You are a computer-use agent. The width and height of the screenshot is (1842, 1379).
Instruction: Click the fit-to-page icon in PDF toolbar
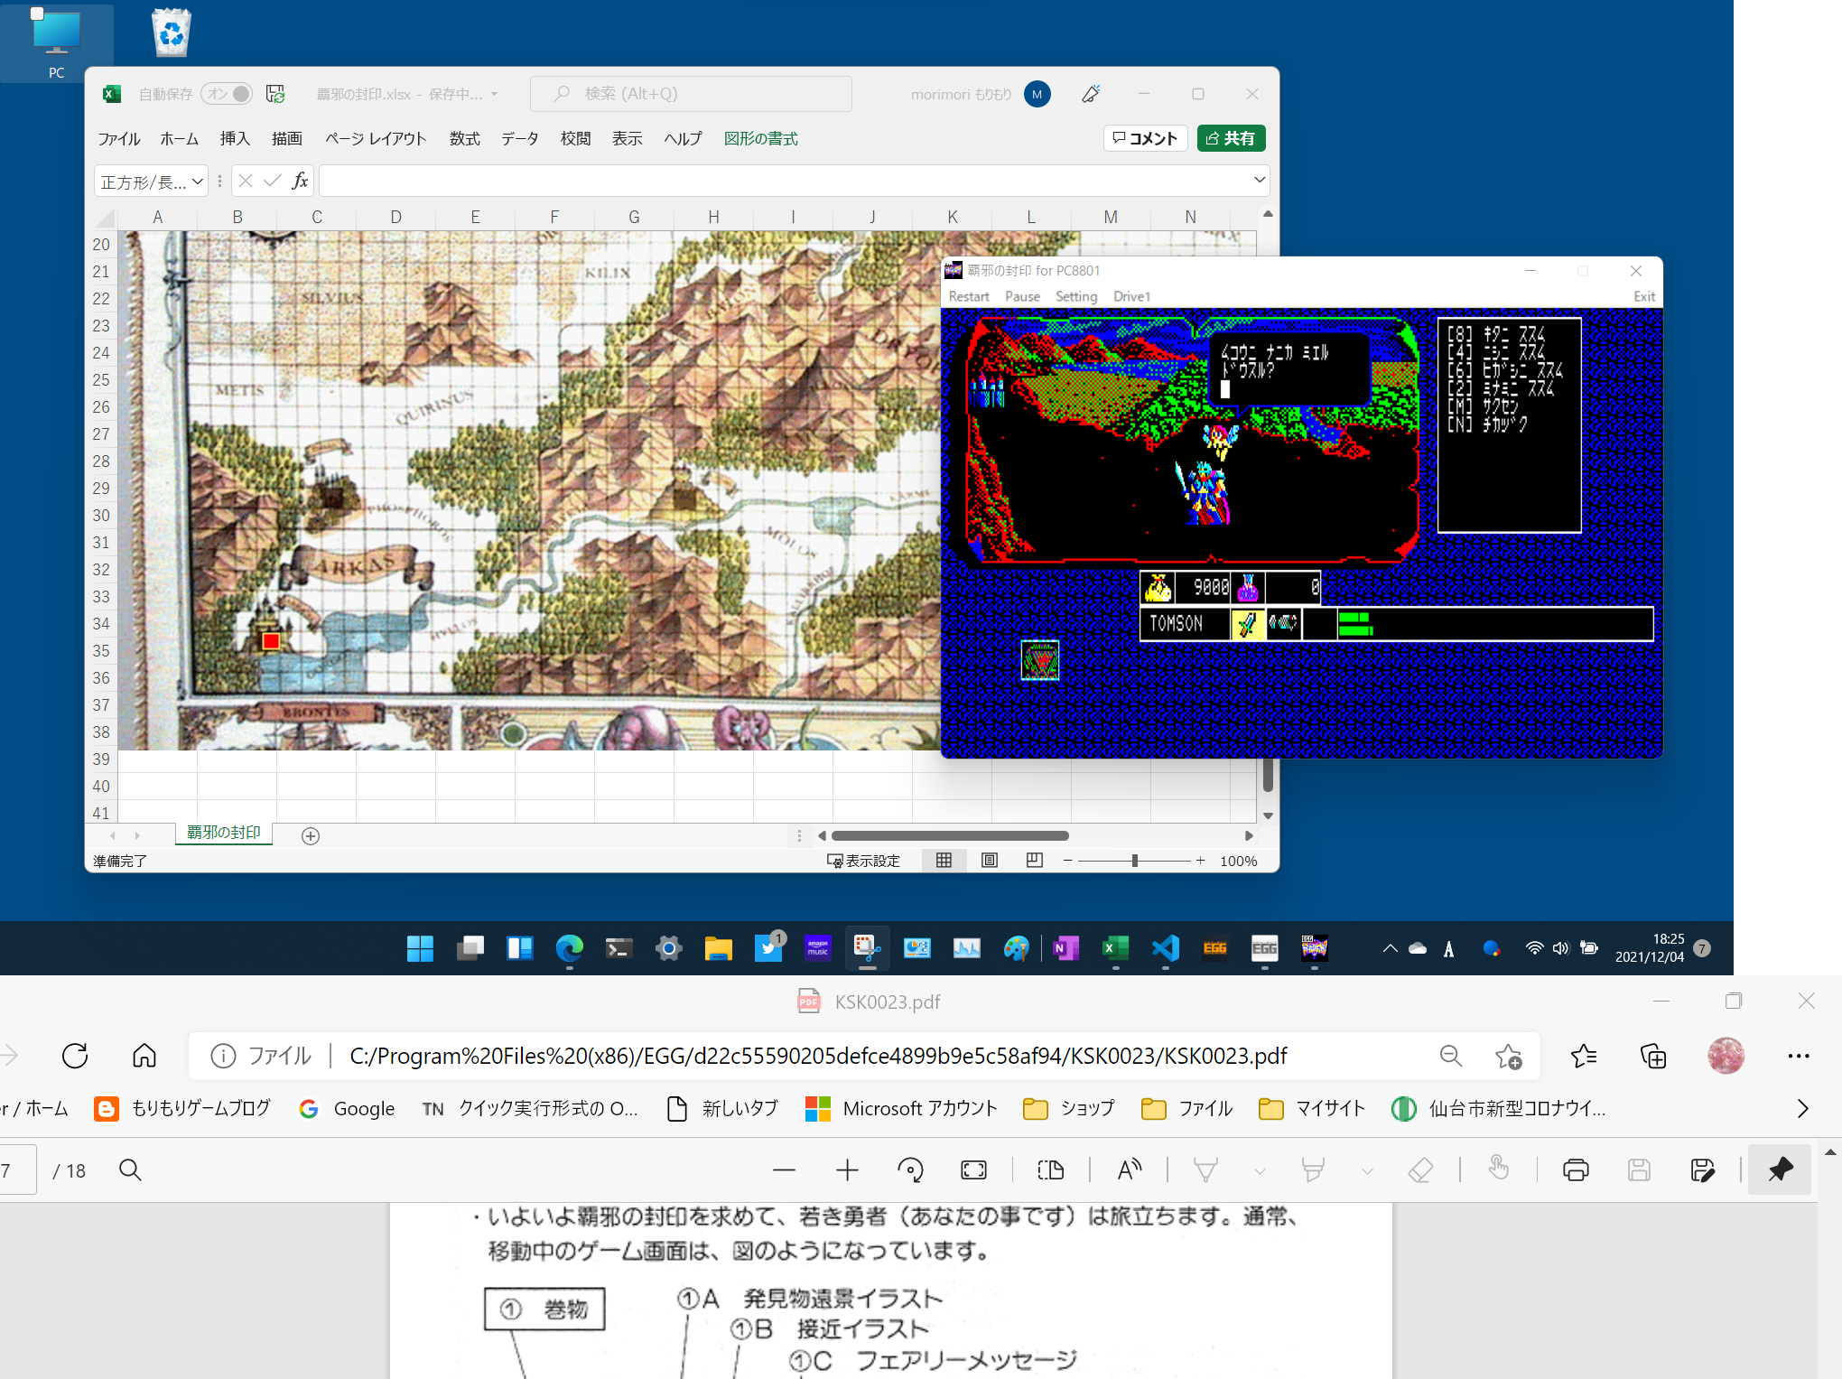click(973, 1170)
